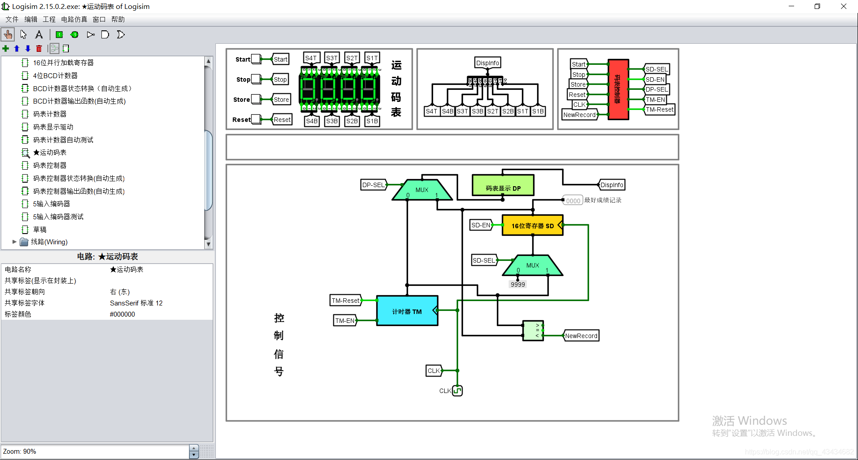Delete current circuit with the trash button
Screen dimensions: 858x460
[x=39, y=48]
